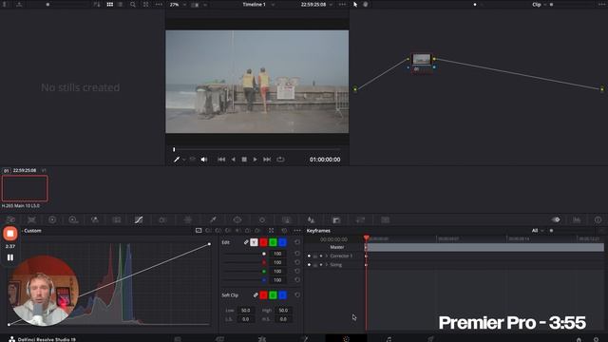The width and height of the screenshot is (608, 342).
Task: Click the viewer scrubber playhead
Action: click(174, 149)
